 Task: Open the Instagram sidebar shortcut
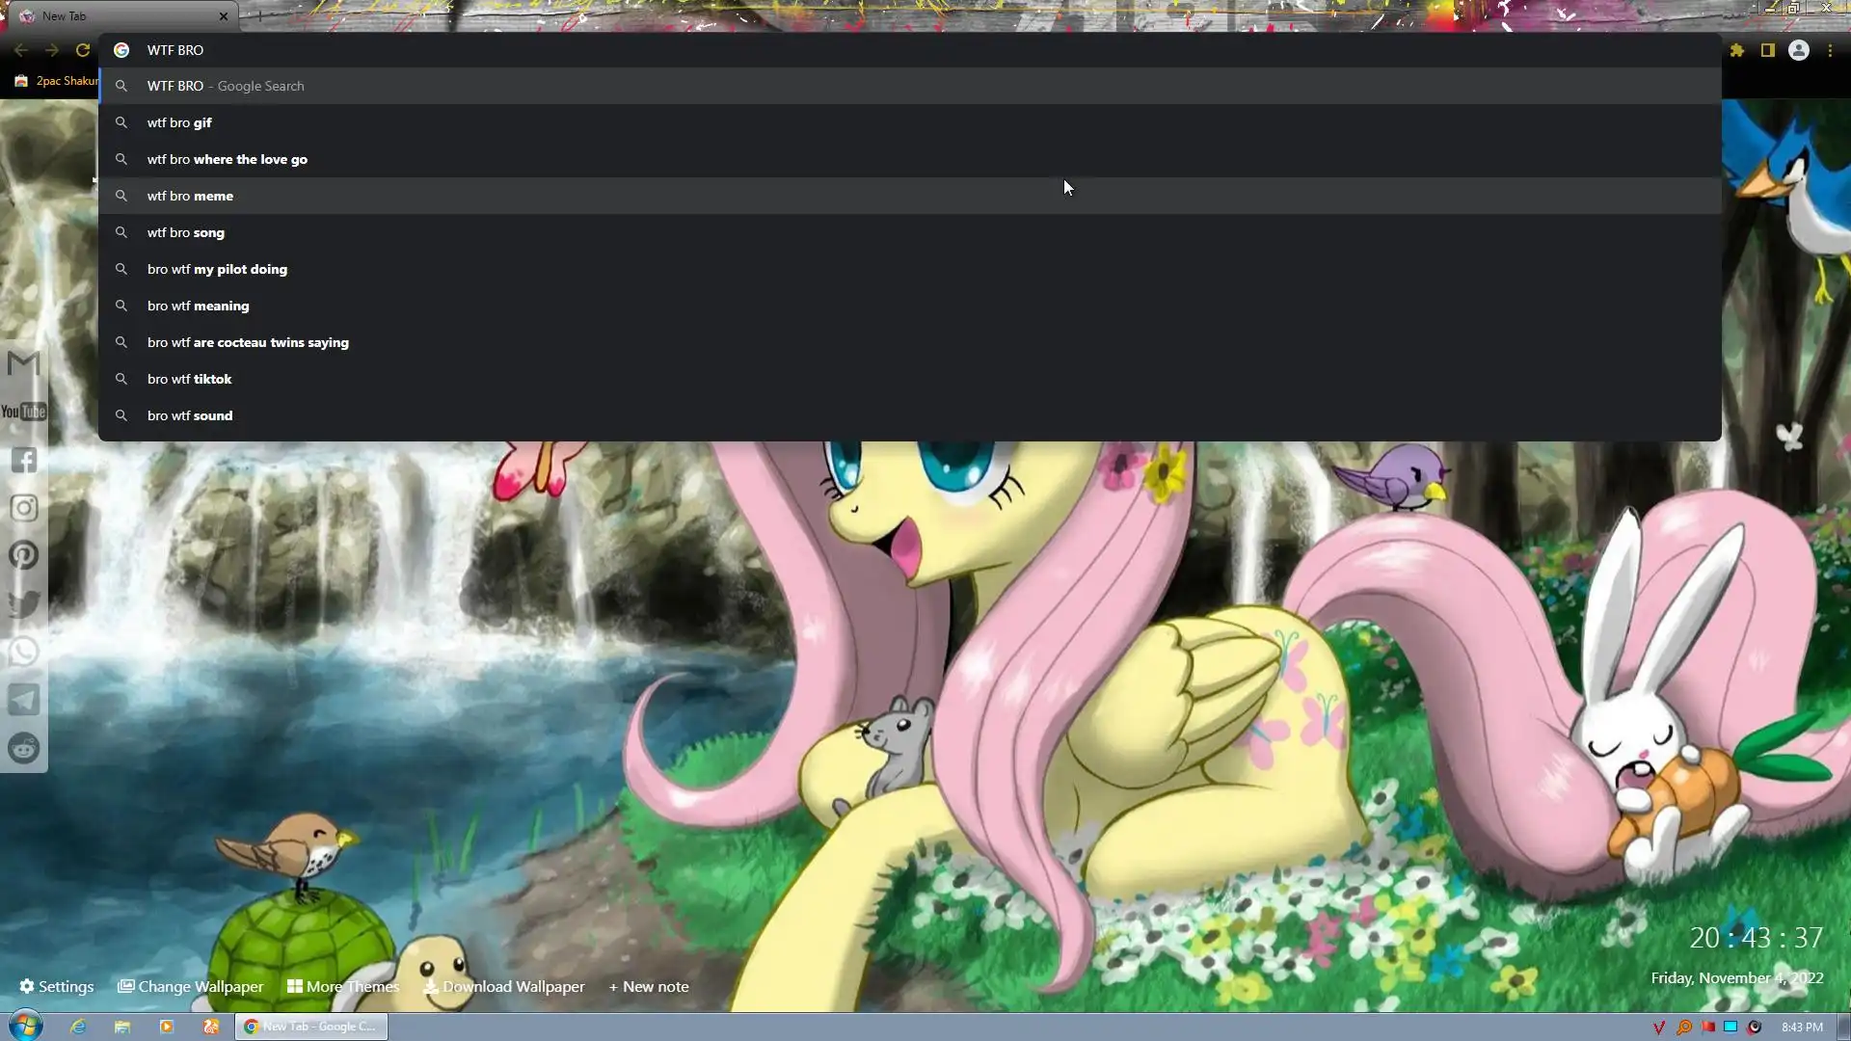pos(23,508)
